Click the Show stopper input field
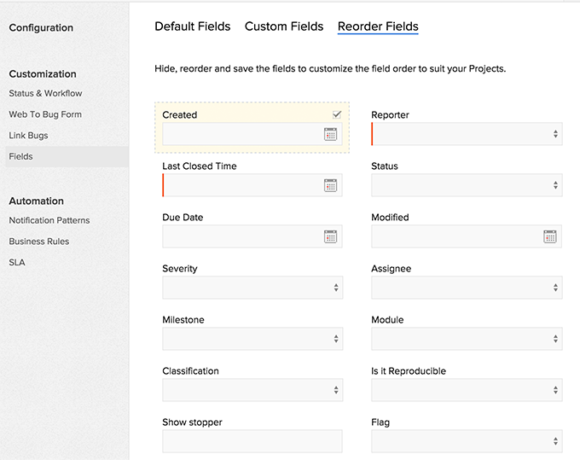This screenshot has width=580, height=460. tap(252, 441)
